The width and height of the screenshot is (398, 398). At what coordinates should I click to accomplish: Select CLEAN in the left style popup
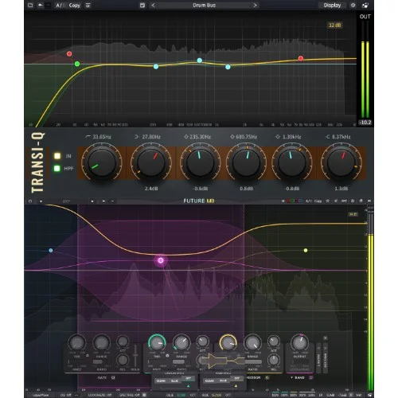coord(161,380)
